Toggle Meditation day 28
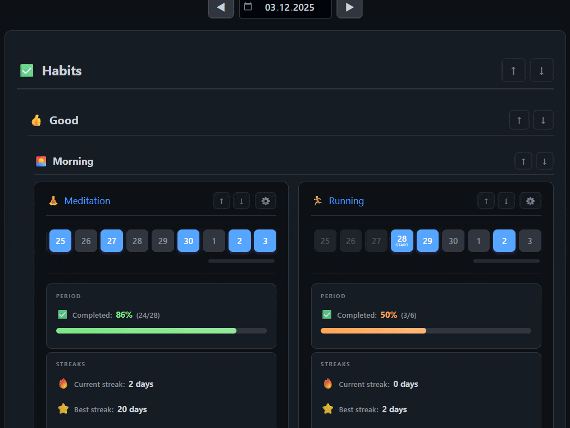This screenshot has height=428, width=570. coord(138,241)
